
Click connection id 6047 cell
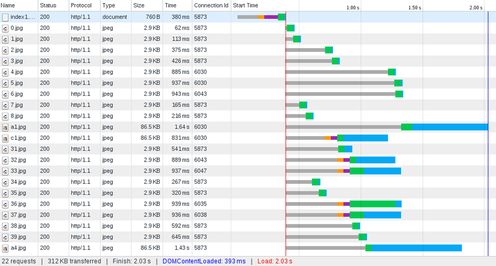(x=200, y=171)
